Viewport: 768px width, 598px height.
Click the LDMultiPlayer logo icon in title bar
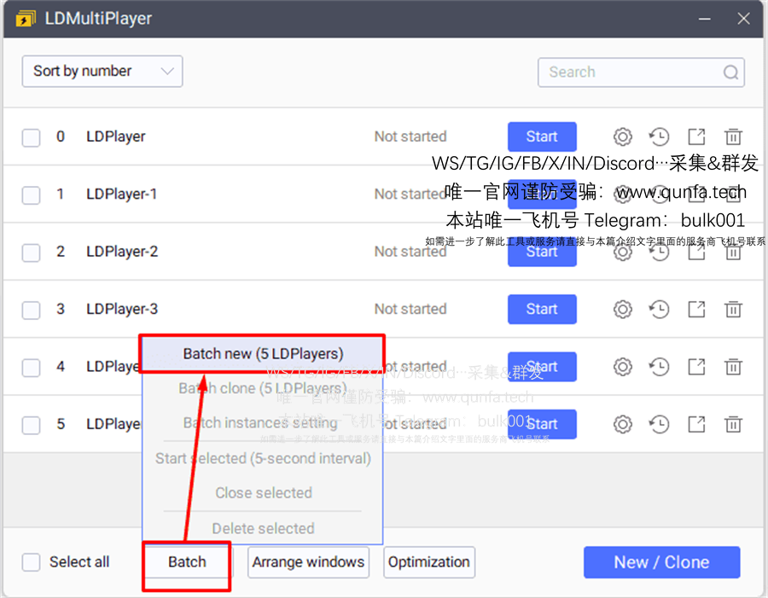tap(26, 19)
